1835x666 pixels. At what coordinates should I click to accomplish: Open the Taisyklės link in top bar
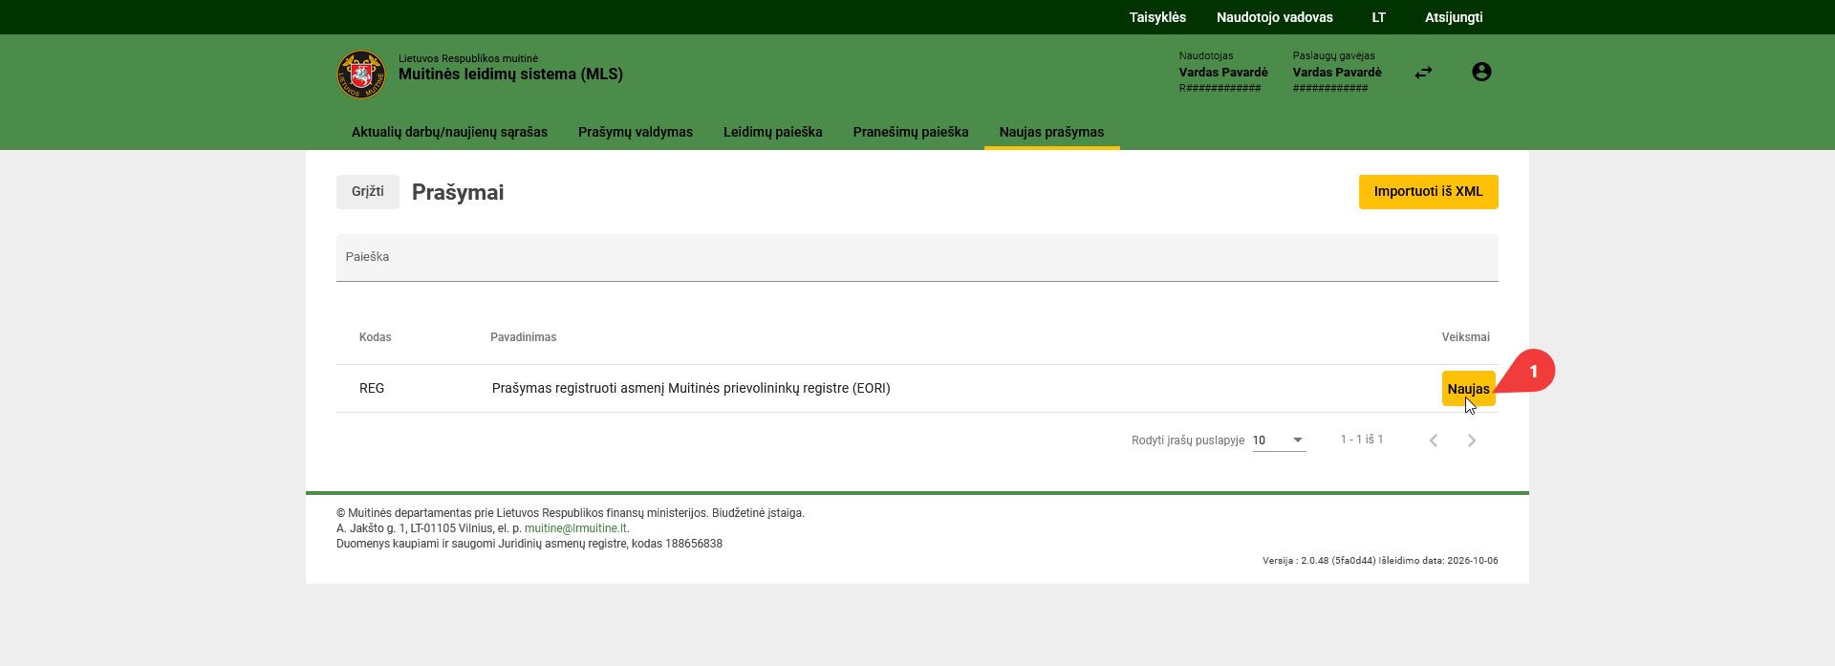point(1157,17)
